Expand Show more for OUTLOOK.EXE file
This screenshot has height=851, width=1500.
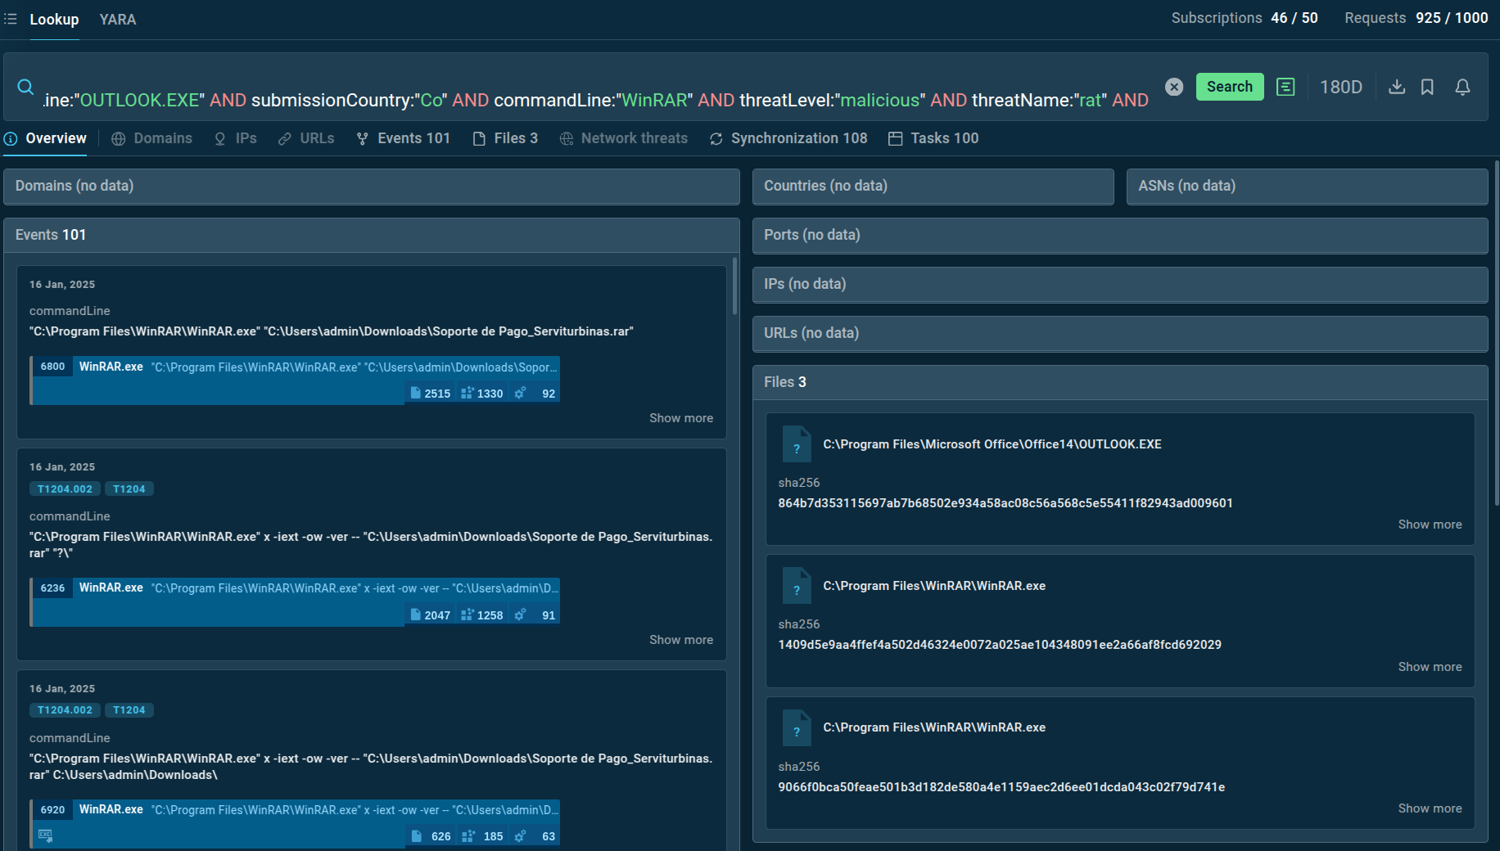pyautogui.click(x=1429, y=525)
